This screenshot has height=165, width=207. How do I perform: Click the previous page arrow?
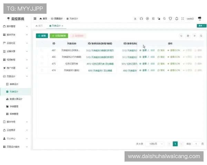(x=169, y=144)
